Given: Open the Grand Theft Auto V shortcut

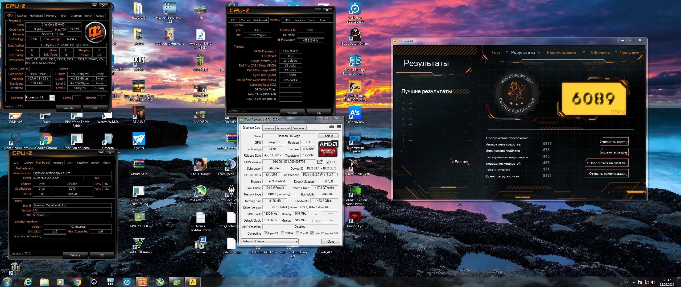Looking at the screenshot, I should coord(139,245).
